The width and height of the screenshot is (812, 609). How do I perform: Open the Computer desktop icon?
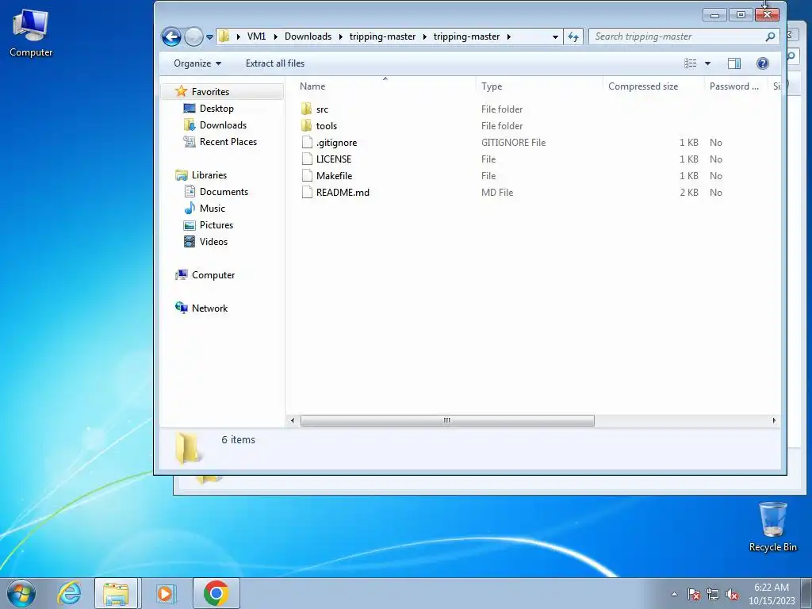coord(31,33)
